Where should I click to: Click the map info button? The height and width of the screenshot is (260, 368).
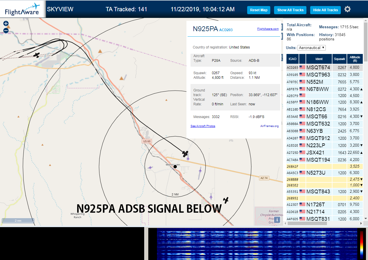click(x=277, y=220)
